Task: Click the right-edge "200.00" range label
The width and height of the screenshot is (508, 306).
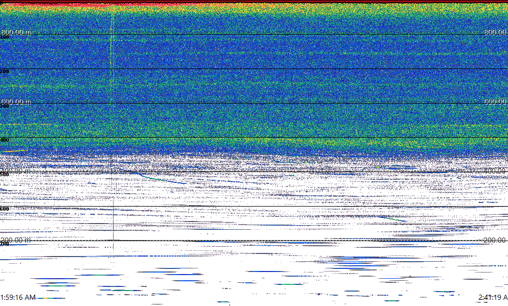Action: [496, 240]
